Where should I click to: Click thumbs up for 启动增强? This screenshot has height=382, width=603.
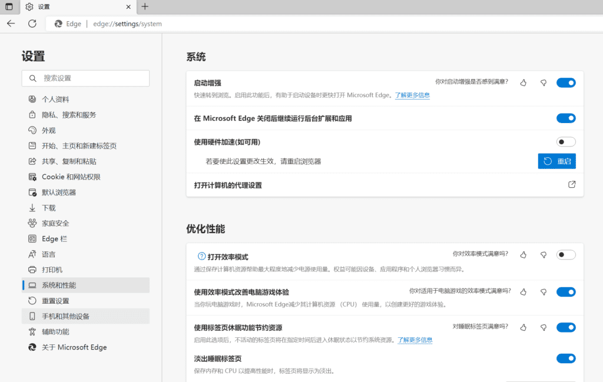524,83
